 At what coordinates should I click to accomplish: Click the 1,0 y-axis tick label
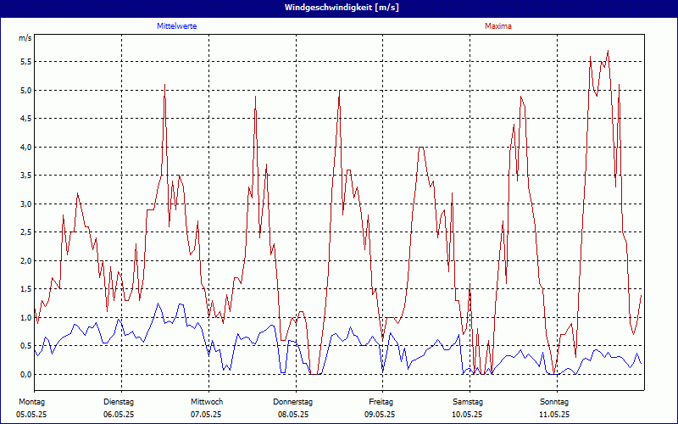click(25, 318)
